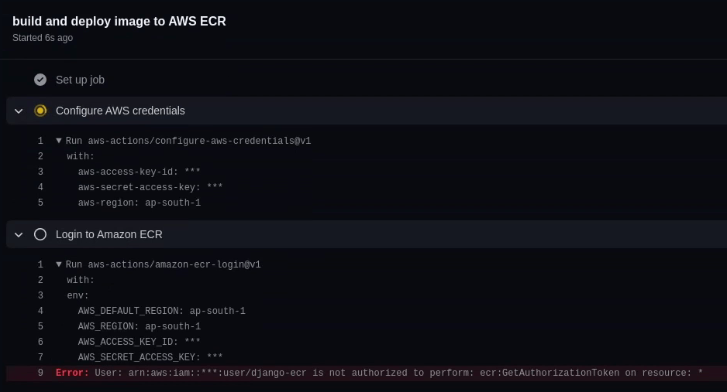The height and width of the screenshot is (392, 727).
Task: Collapse the Configure AWS credentials step
Action: tap(19, 111)
